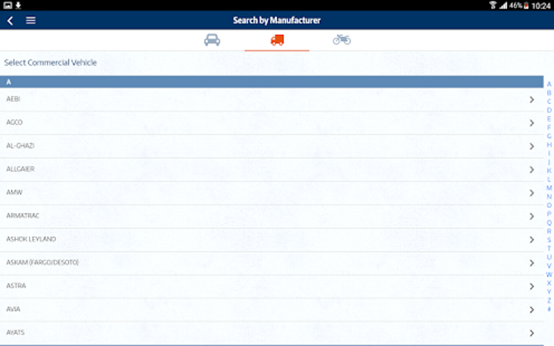This screenshot has width=554, height=346.
Task: Jump to letter N in index
Action: pyautogui.click(x=549, y=197)
